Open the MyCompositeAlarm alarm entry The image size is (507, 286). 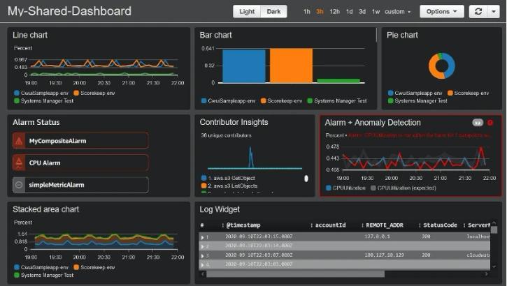click(x=80, y=141)
